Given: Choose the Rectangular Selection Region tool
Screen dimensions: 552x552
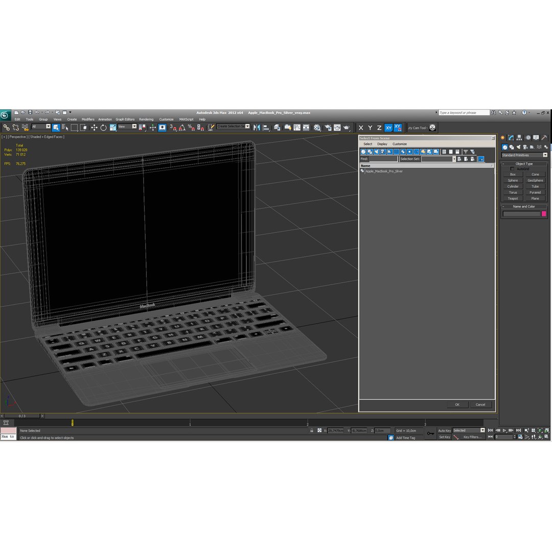Looking at the screenshot, I should tap(74, 127).
